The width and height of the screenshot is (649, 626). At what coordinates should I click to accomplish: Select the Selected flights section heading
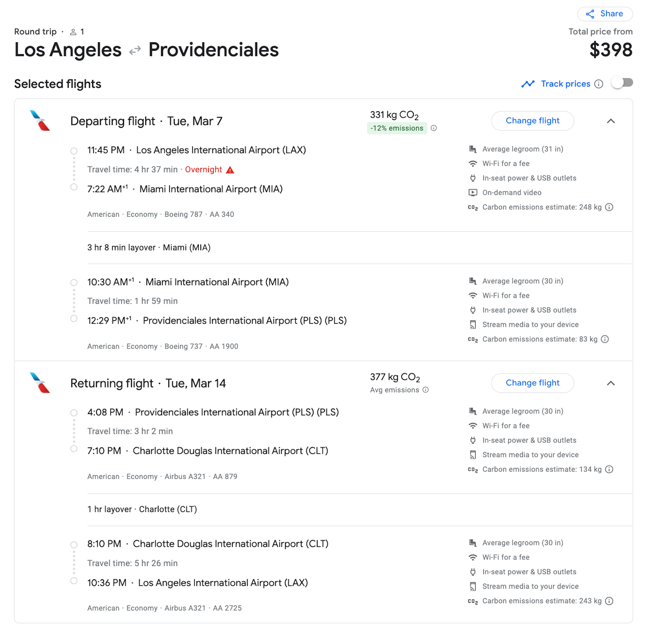[58, 84]
